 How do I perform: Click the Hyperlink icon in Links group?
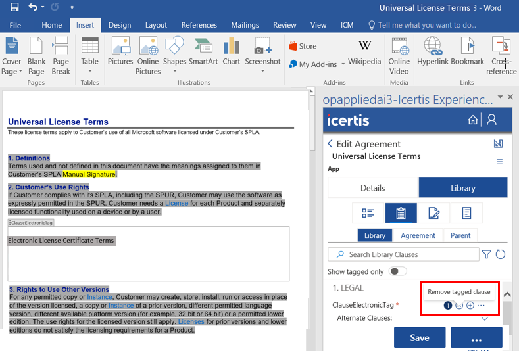433,51
